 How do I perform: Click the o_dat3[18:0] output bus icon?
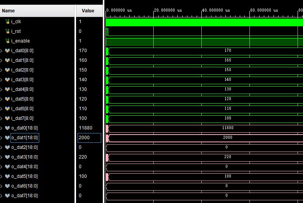(x=7, y=157)
